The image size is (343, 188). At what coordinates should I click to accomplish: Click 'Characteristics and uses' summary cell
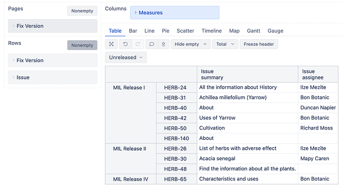tap(248, 179)
